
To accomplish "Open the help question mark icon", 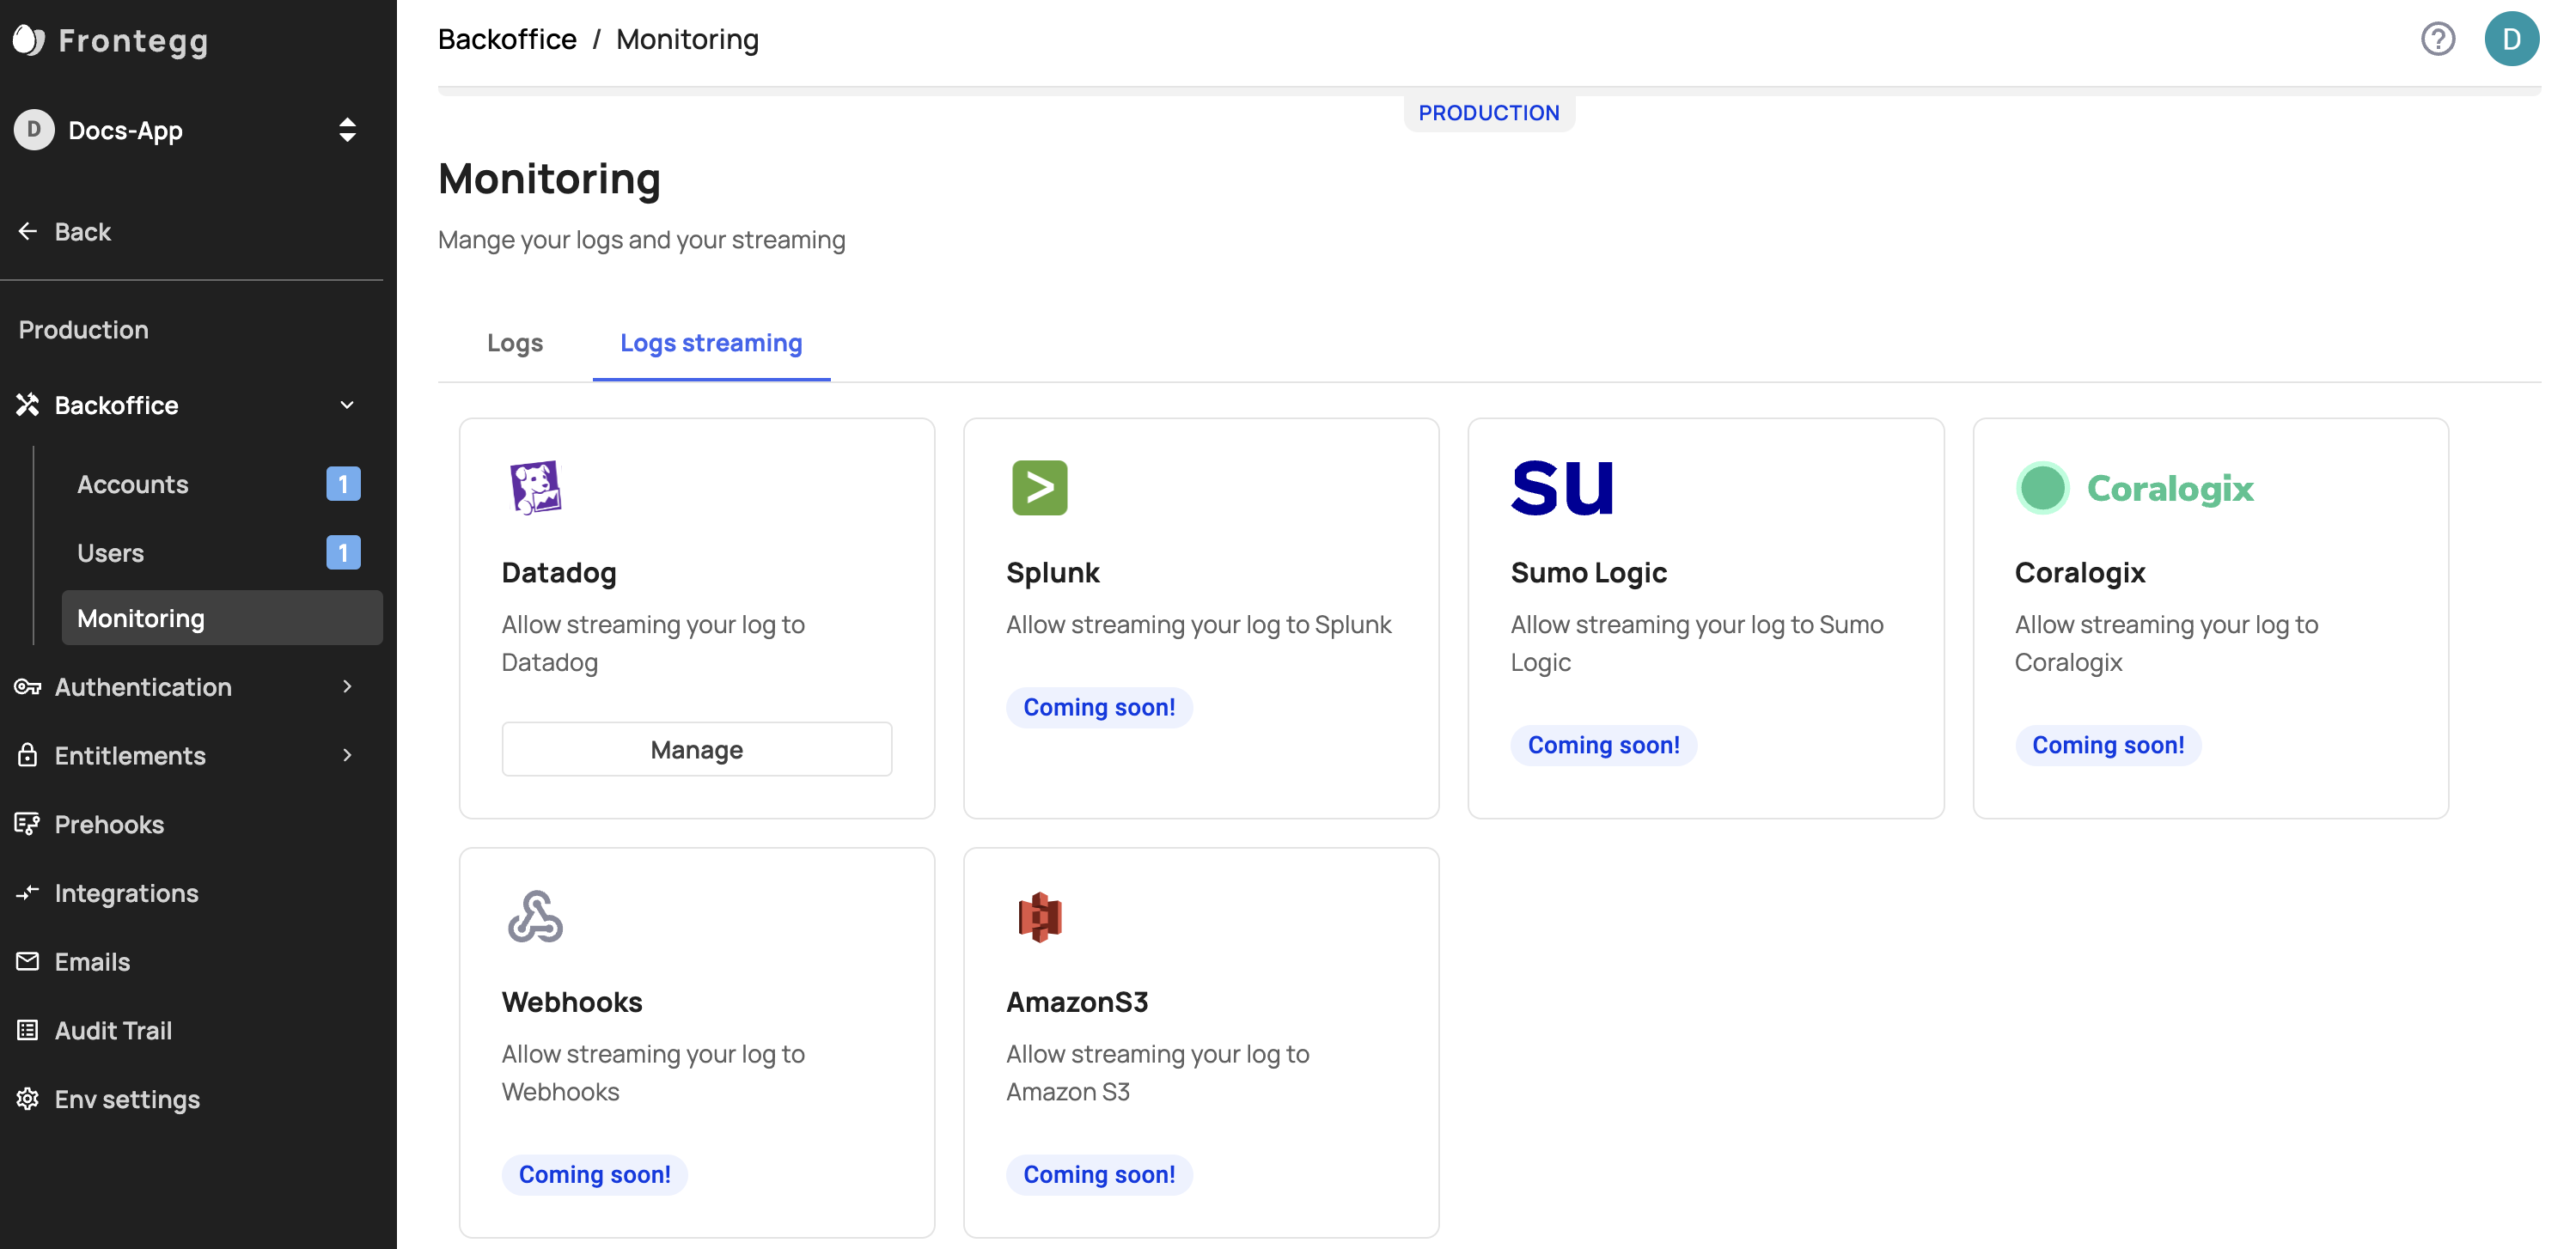I will click(x=2437, y=39).
